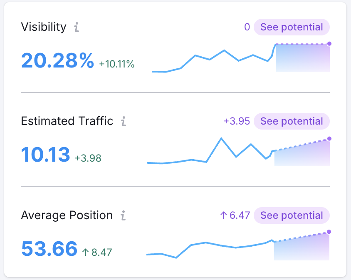Click the +3.98 Estimated Traffic change
The image size is (351, 280).
pos(88,158)
